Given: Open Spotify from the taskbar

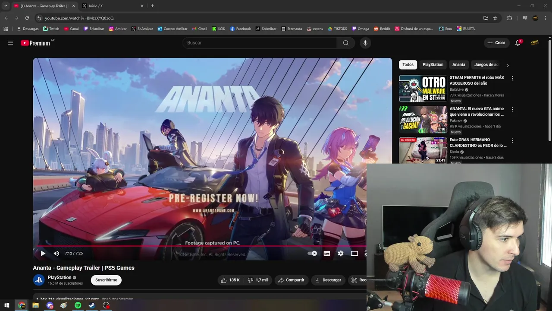Looking at the screenshot, I should (x=78, y=305).
